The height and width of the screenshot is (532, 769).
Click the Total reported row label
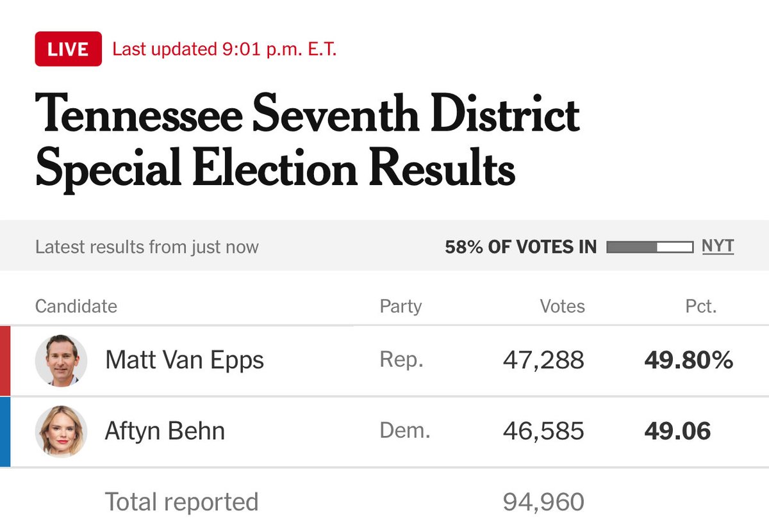click(x=181, y=502)
